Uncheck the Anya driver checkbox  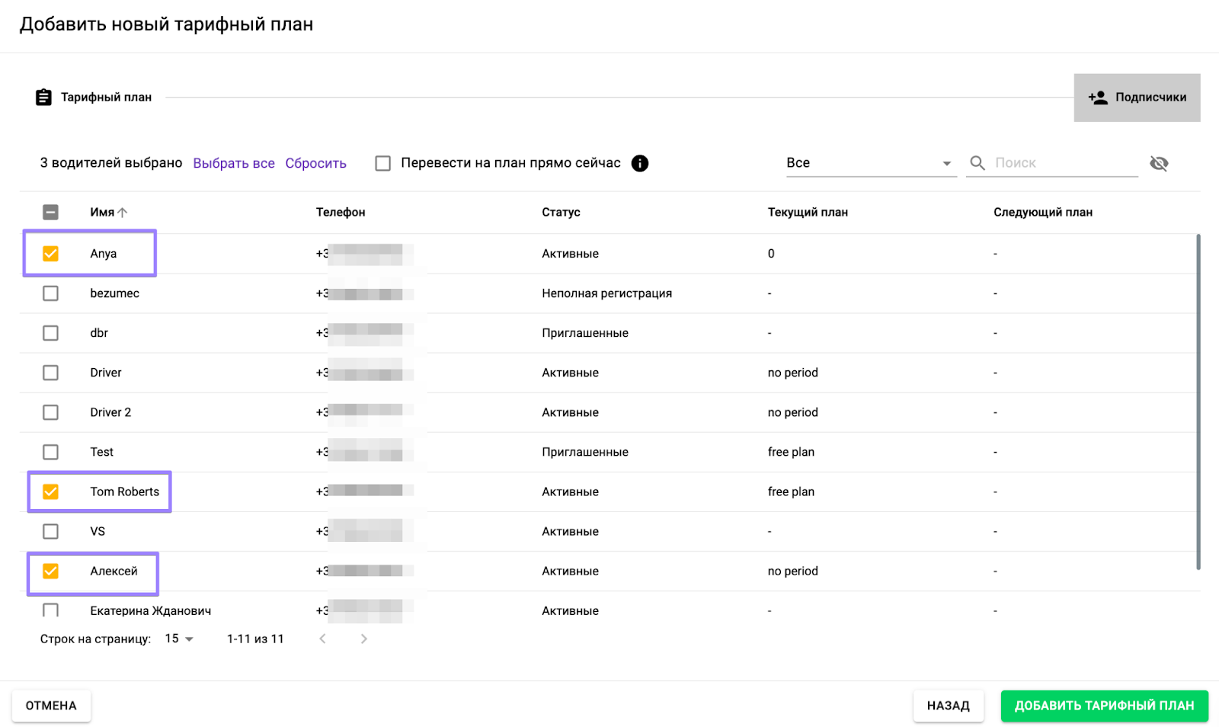pos(50,254)
